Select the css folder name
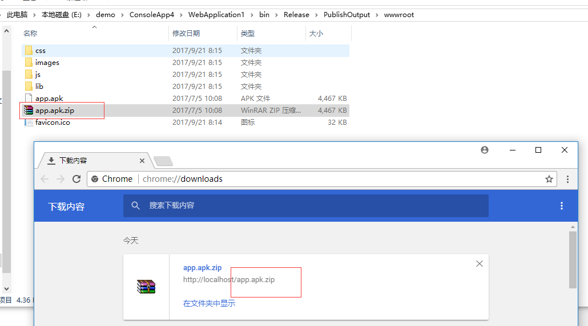 pos(41,51)
